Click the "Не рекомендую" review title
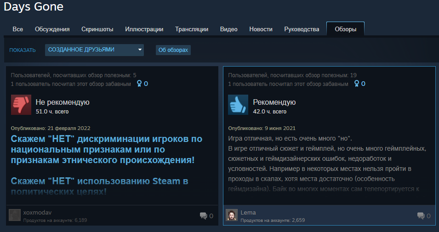The image size is (439, 232). pyautogui.click(x=63, y=102)
